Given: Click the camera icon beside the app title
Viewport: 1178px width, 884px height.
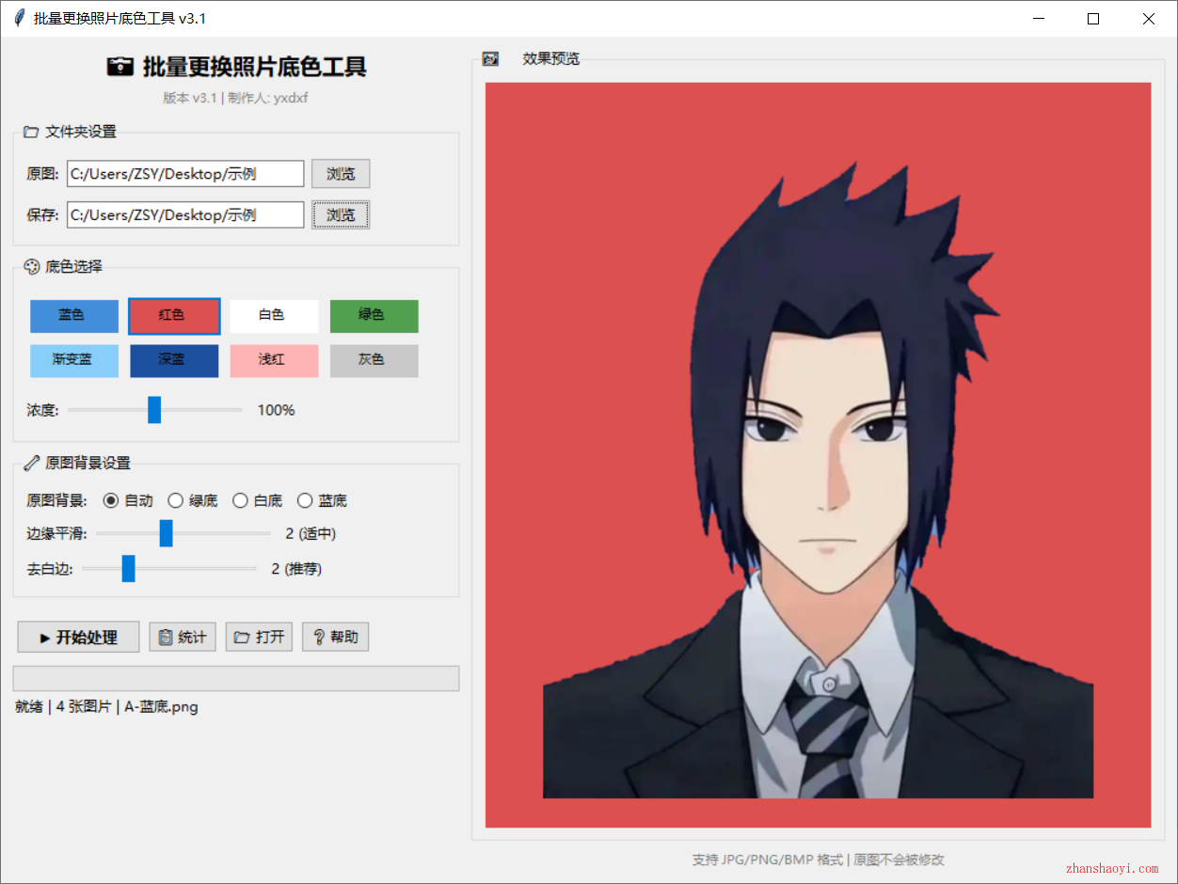Looking at the screenshot, I should pos(120,67).
